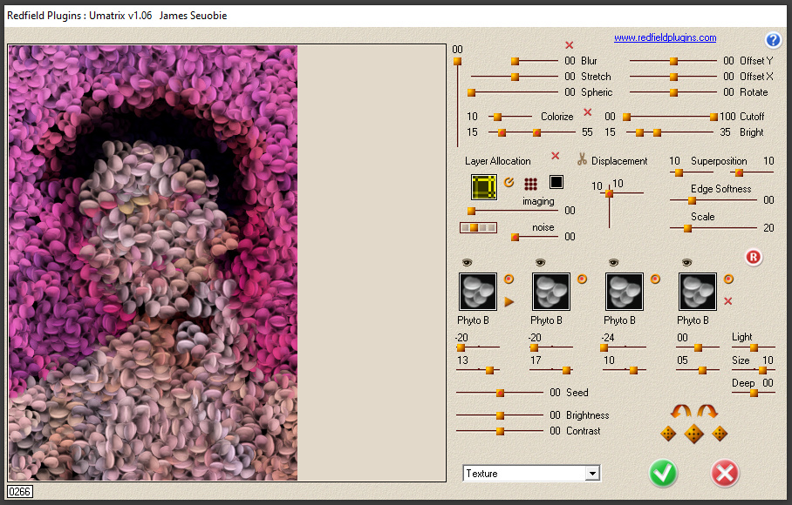Click the four-segment toggle beside noise
This screenshot has height=505, width=792.
(478, 228)
